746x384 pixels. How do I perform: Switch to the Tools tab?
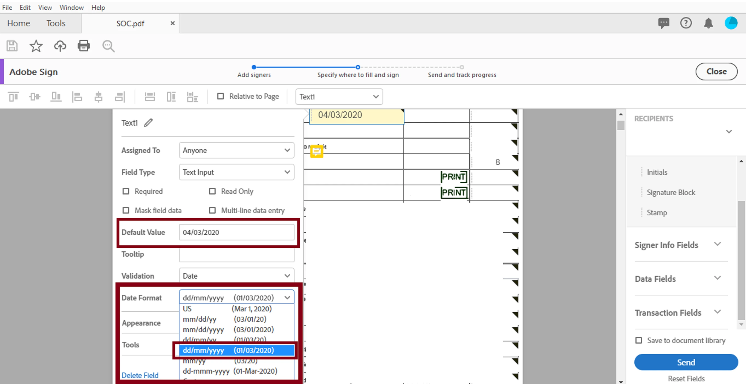[56, 23]
